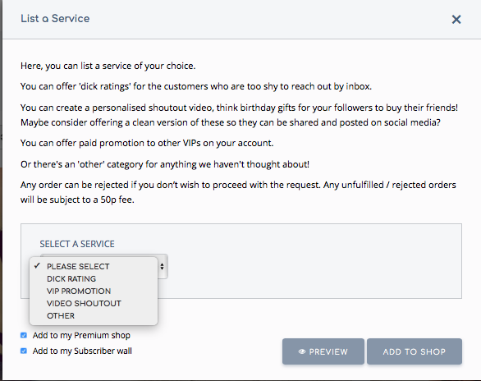Viewport: 481px width, 381px height.
Task: Click the Add to my Subscriber wall label
Action: (x=82, y=351)
